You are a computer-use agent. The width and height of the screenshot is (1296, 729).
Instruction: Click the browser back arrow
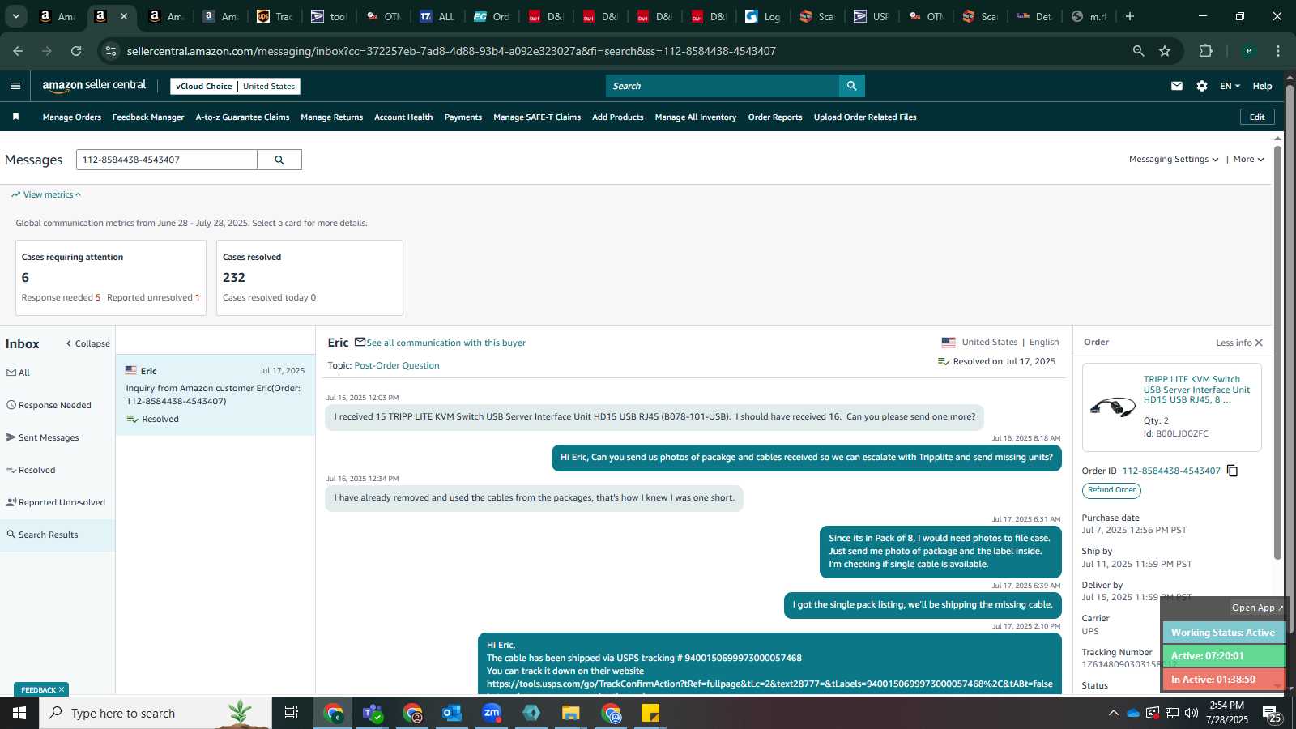(x=18, y=51)
